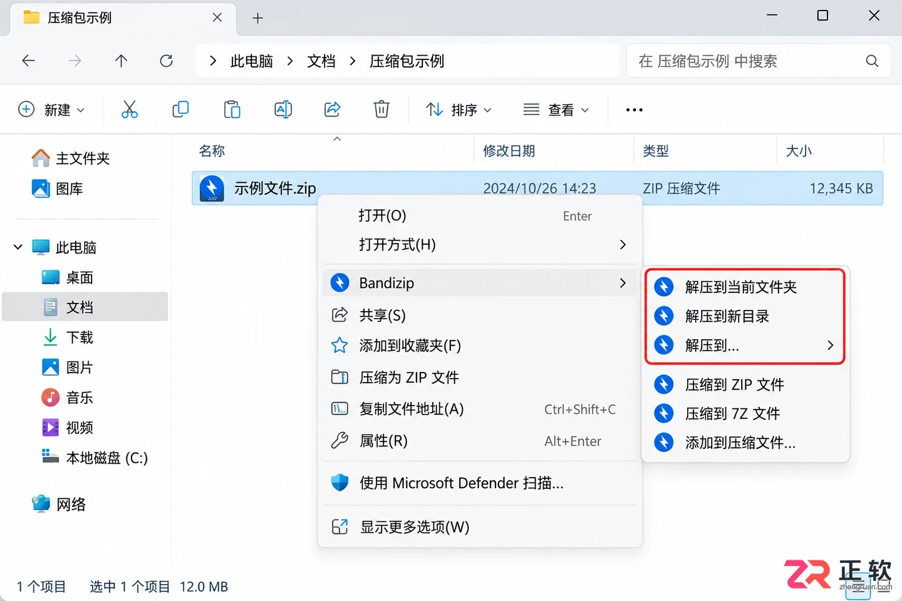The image size is (902, 601).
Task: Choose 解压到新目录 option
Action: point(745,316)
